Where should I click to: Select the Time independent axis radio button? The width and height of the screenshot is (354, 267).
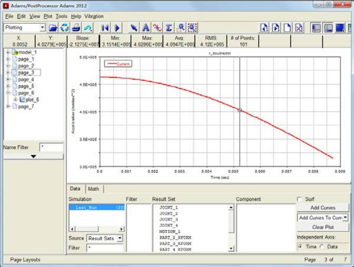(x=300, y=247)
